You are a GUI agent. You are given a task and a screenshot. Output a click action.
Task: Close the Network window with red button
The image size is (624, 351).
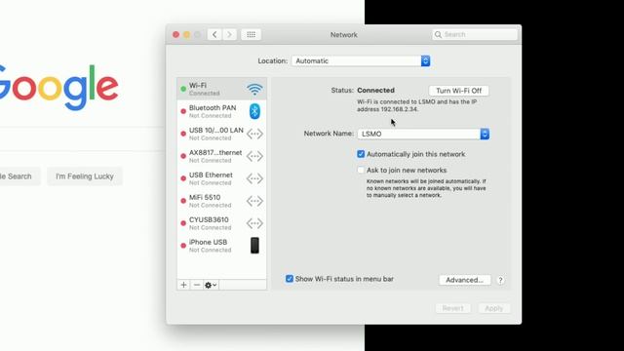(175, 35)
